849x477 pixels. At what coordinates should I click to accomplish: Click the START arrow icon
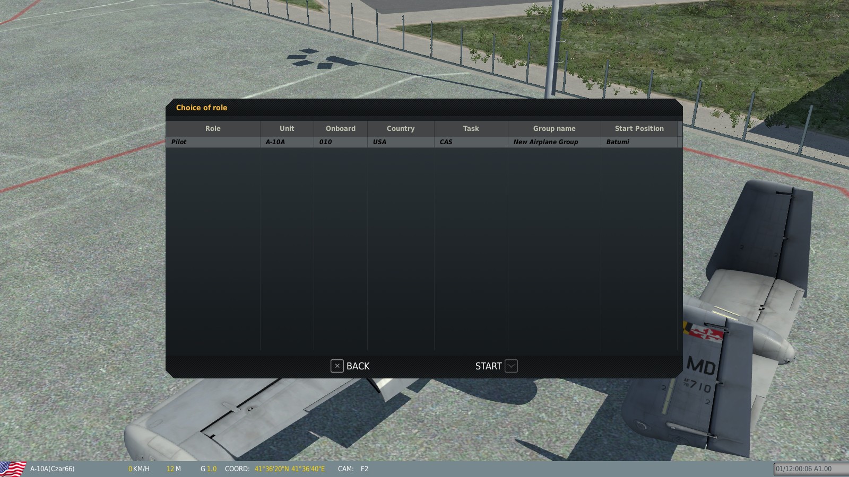pyautogui.click(x=511, y=366)
